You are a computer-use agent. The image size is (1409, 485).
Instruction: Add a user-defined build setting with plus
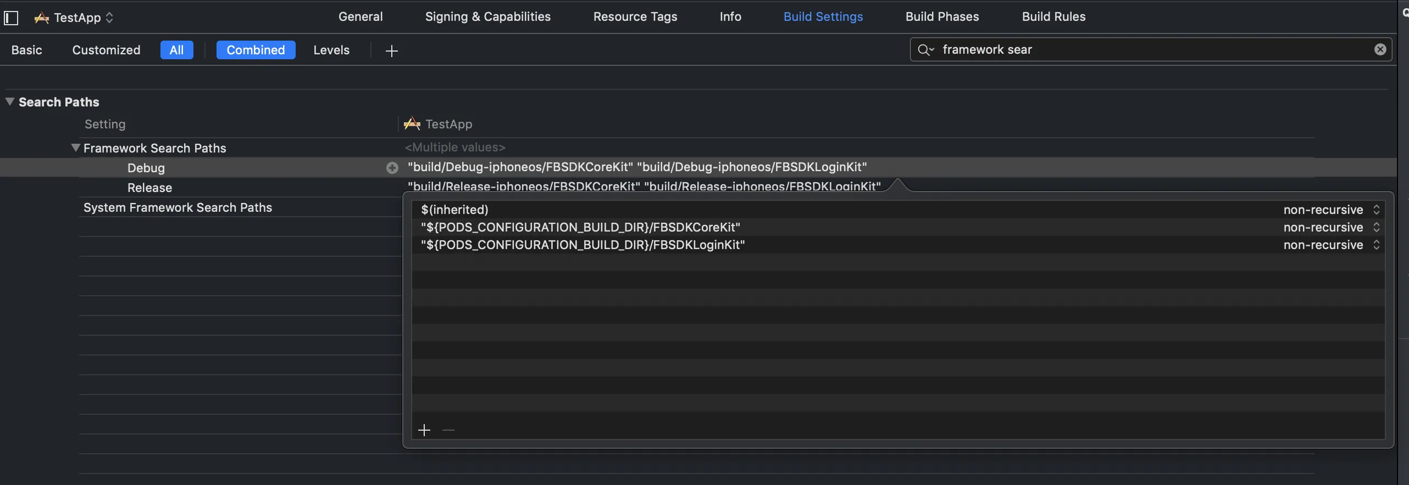click(x=391, y=51)
